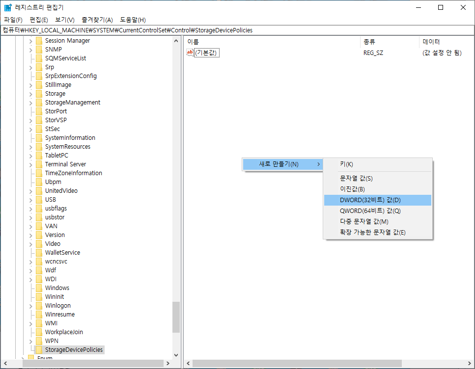
Task: Choose 문자열 값(S) in submenu
Action: pyautogui.click(x=377, y=179)
